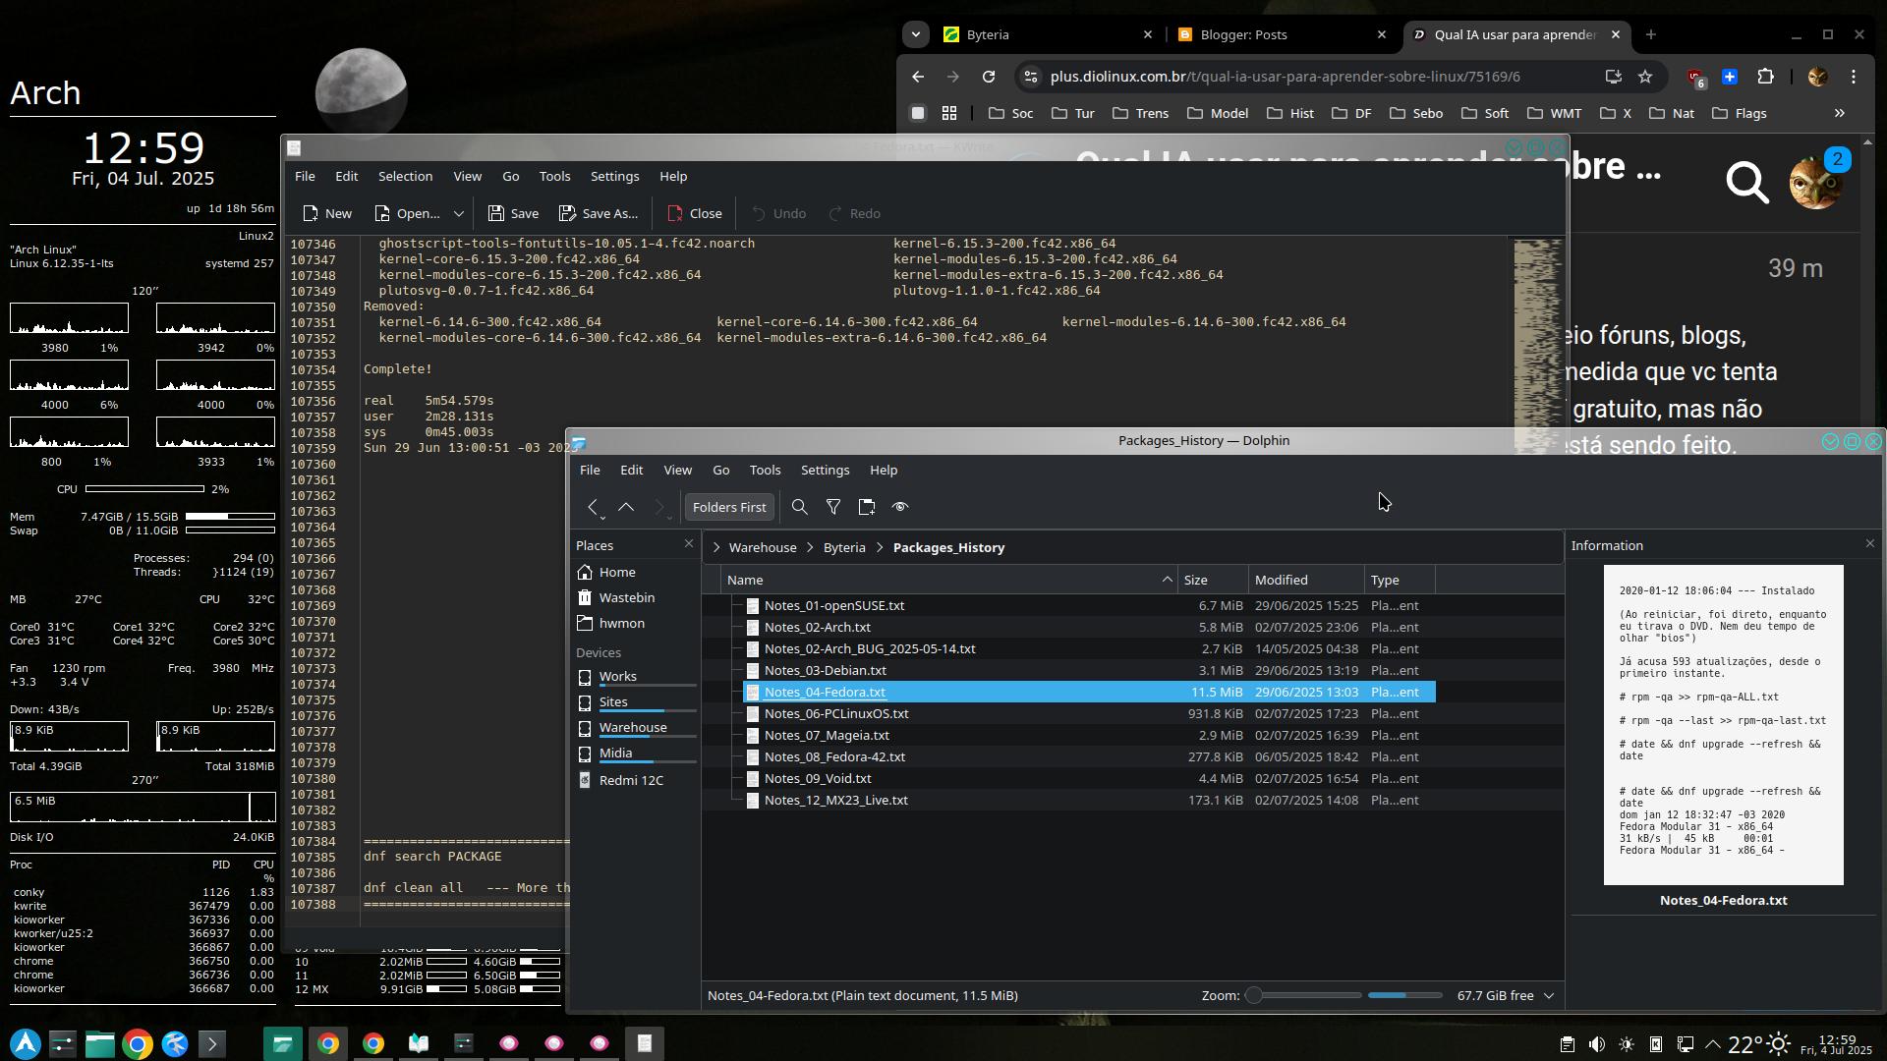Open KWrite Selection menu
Viewport: 1887px width, 1061px height.
click(405, 176)
